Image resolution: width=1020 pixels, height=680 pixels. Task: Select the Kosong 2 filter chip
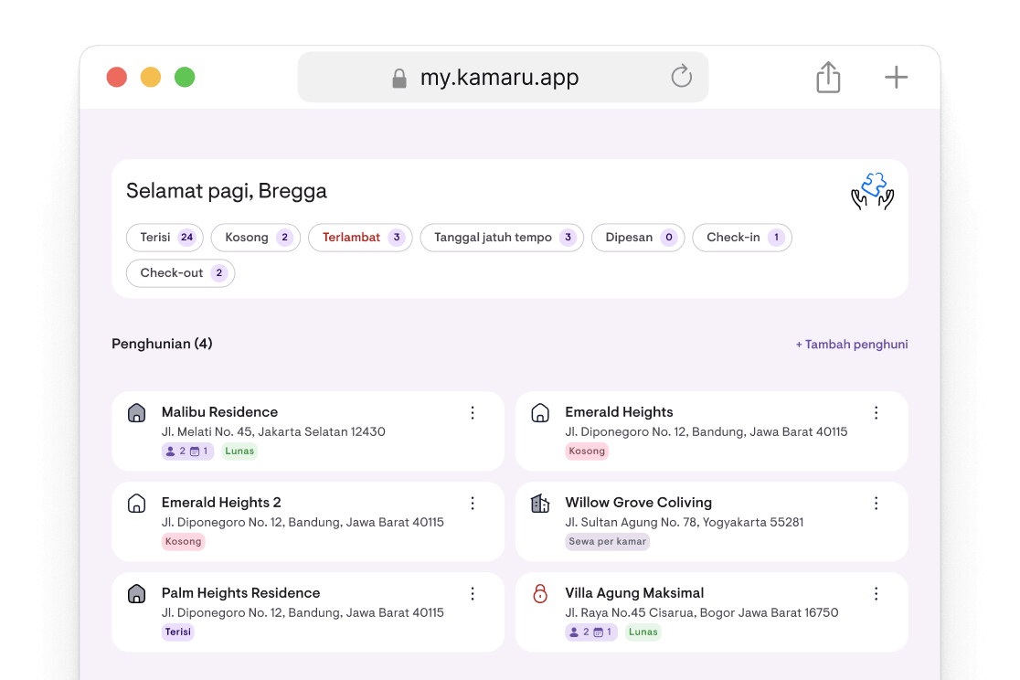coord(256,238)
